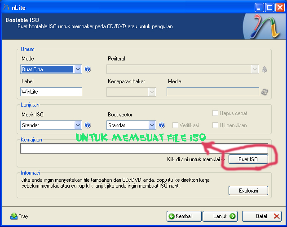Click the Explorasi button

point(248,191)
